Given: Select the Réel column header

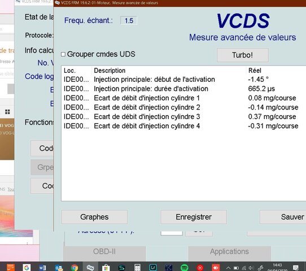Looking at the screenshot, I should click(255, 71).
